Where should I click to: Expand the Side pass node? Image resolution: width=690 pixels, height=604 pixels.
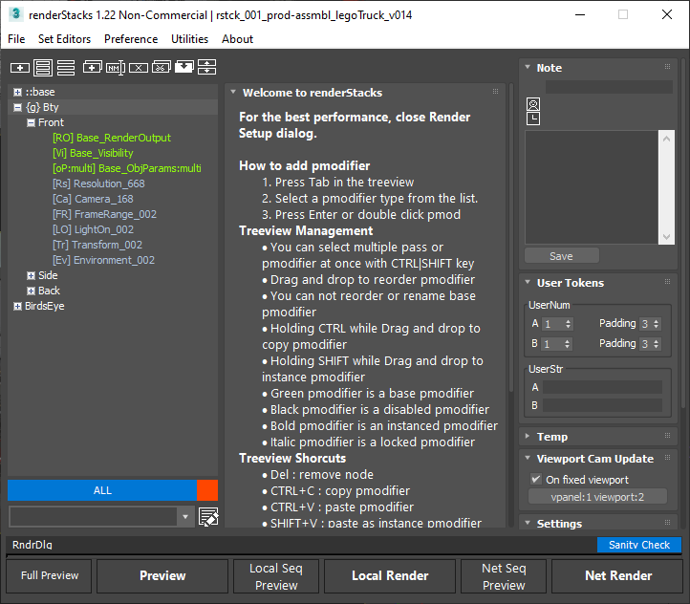(31, 276)
